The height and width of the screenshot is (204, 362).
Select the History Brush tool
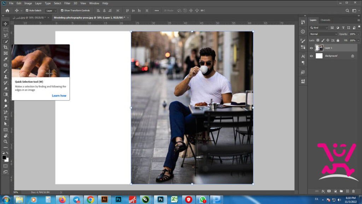click(6, 83)
